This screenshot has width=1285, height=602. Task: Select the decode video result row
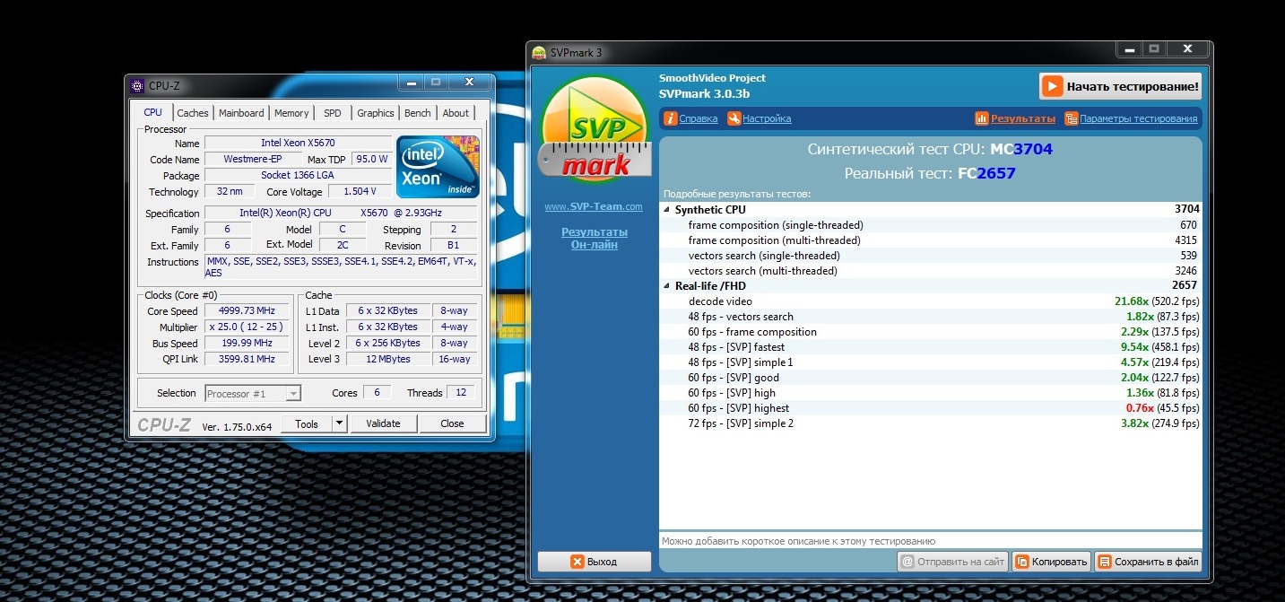[931, 301]
